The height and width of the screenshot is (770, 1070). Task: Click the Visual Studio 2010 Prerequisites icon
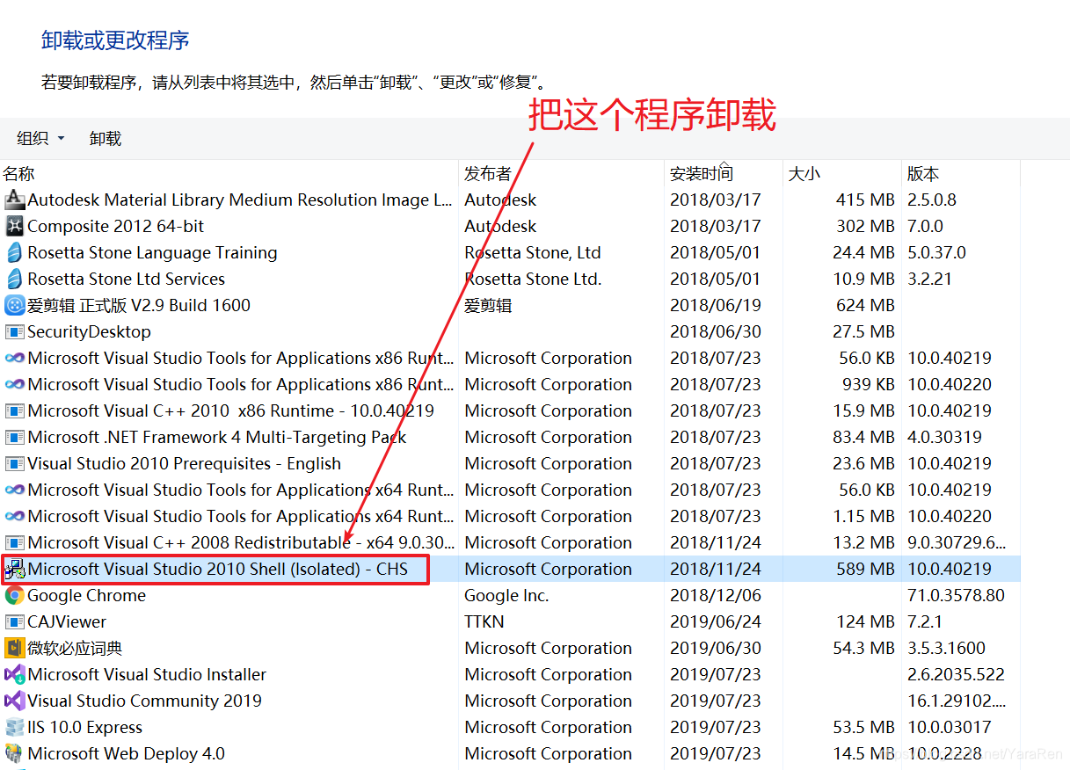coord(14,463)
